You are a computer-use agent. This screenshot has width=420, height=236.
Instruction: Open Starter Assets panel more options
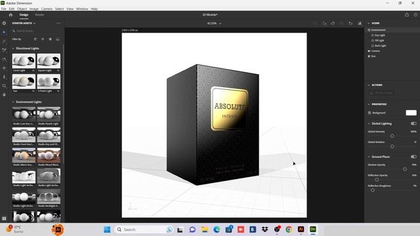58,24
